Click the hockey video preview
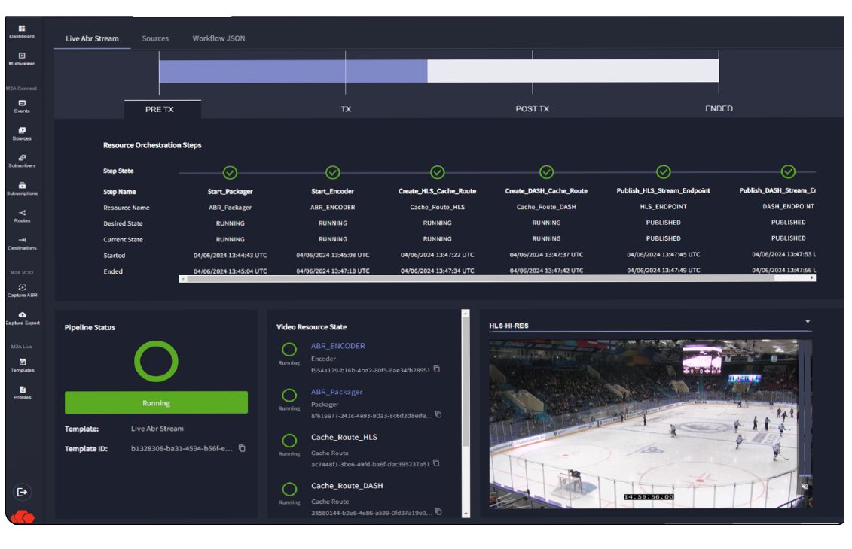Screen dimensions: 852x549 pyautogui.click(x=650, y=423)
